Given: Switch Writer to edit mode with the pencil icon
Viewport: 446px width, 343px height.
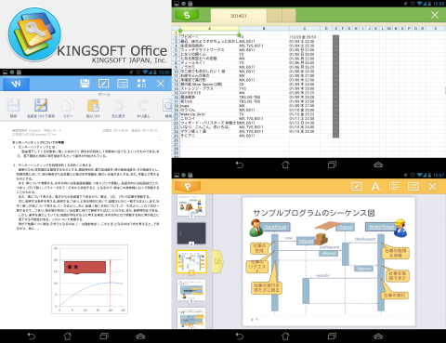Looking at the screenshot, I should pyautogui.click(x=103, y=84).
